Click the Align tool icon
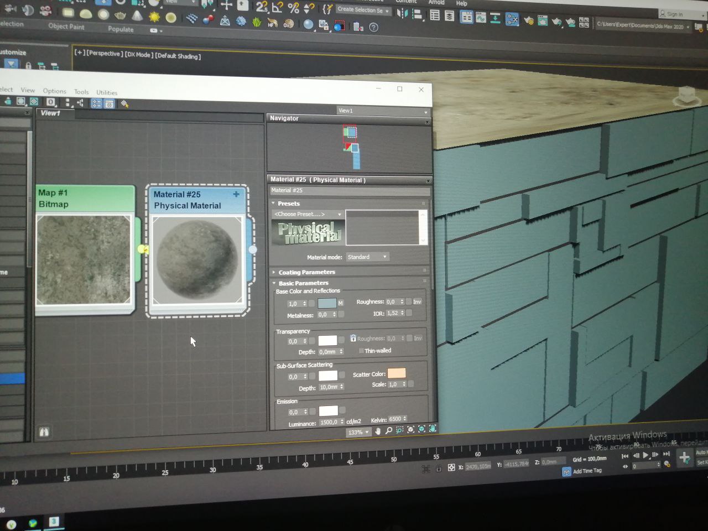 pyautogui.click(x=418, y=14)
